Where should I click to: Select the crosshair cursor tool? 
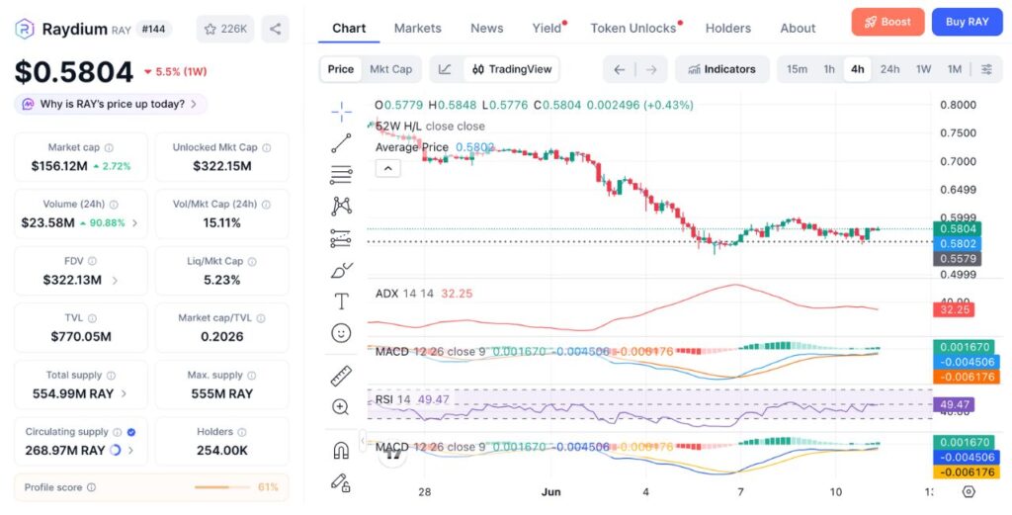(341, 112)
